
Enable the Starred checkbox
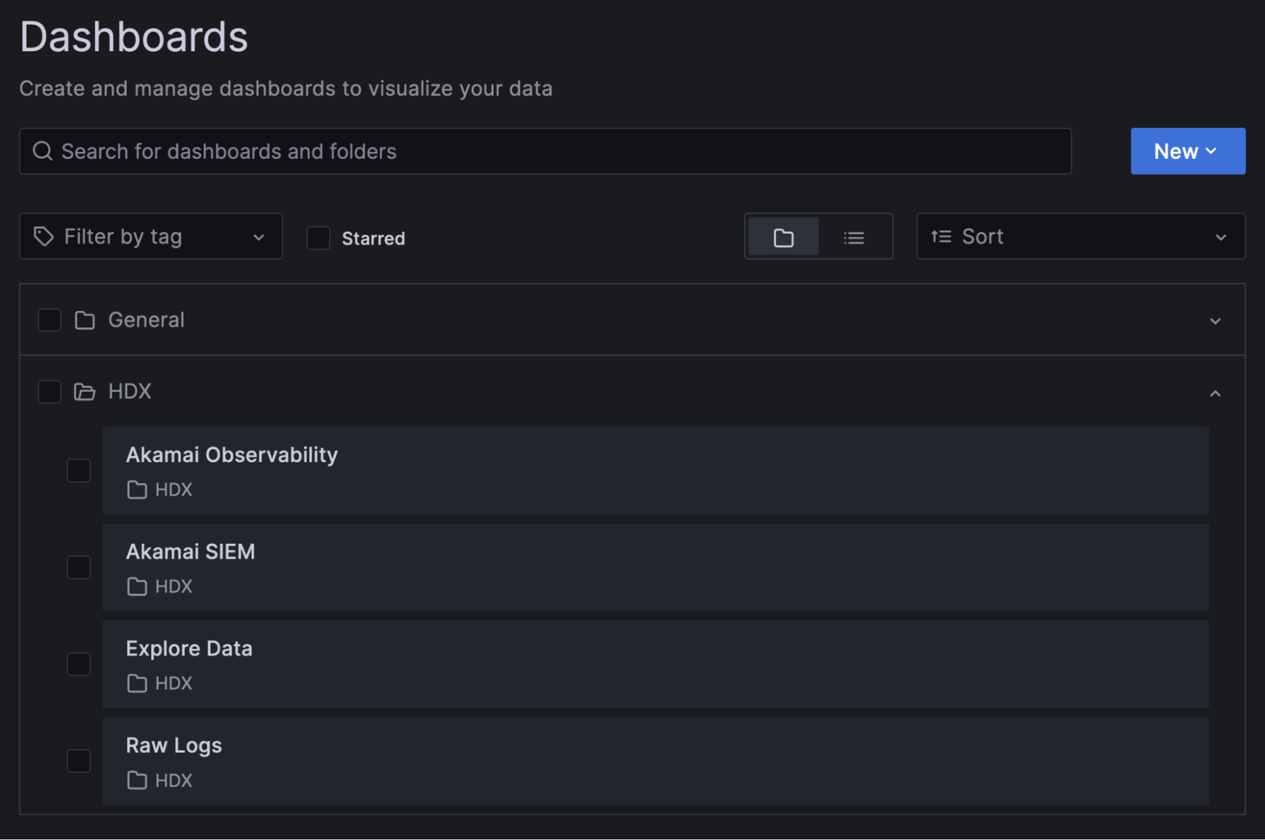pos(318,238)
